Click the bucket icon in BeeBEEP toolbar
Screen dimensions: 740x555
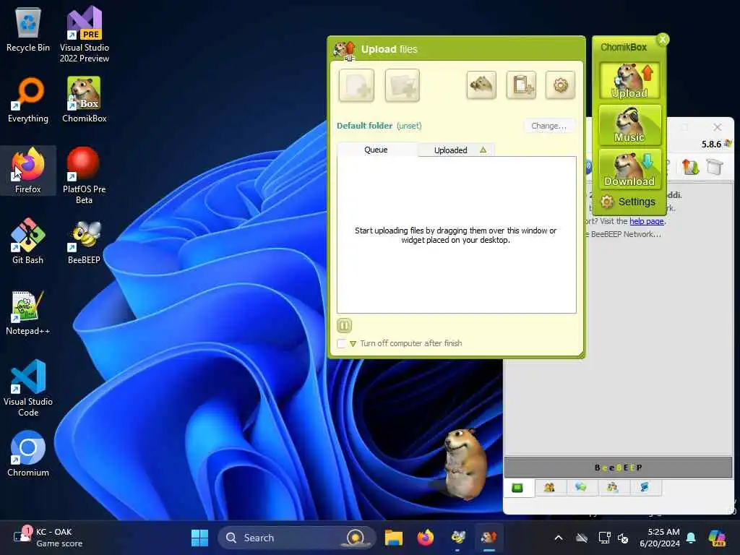(x=715, y=167)
